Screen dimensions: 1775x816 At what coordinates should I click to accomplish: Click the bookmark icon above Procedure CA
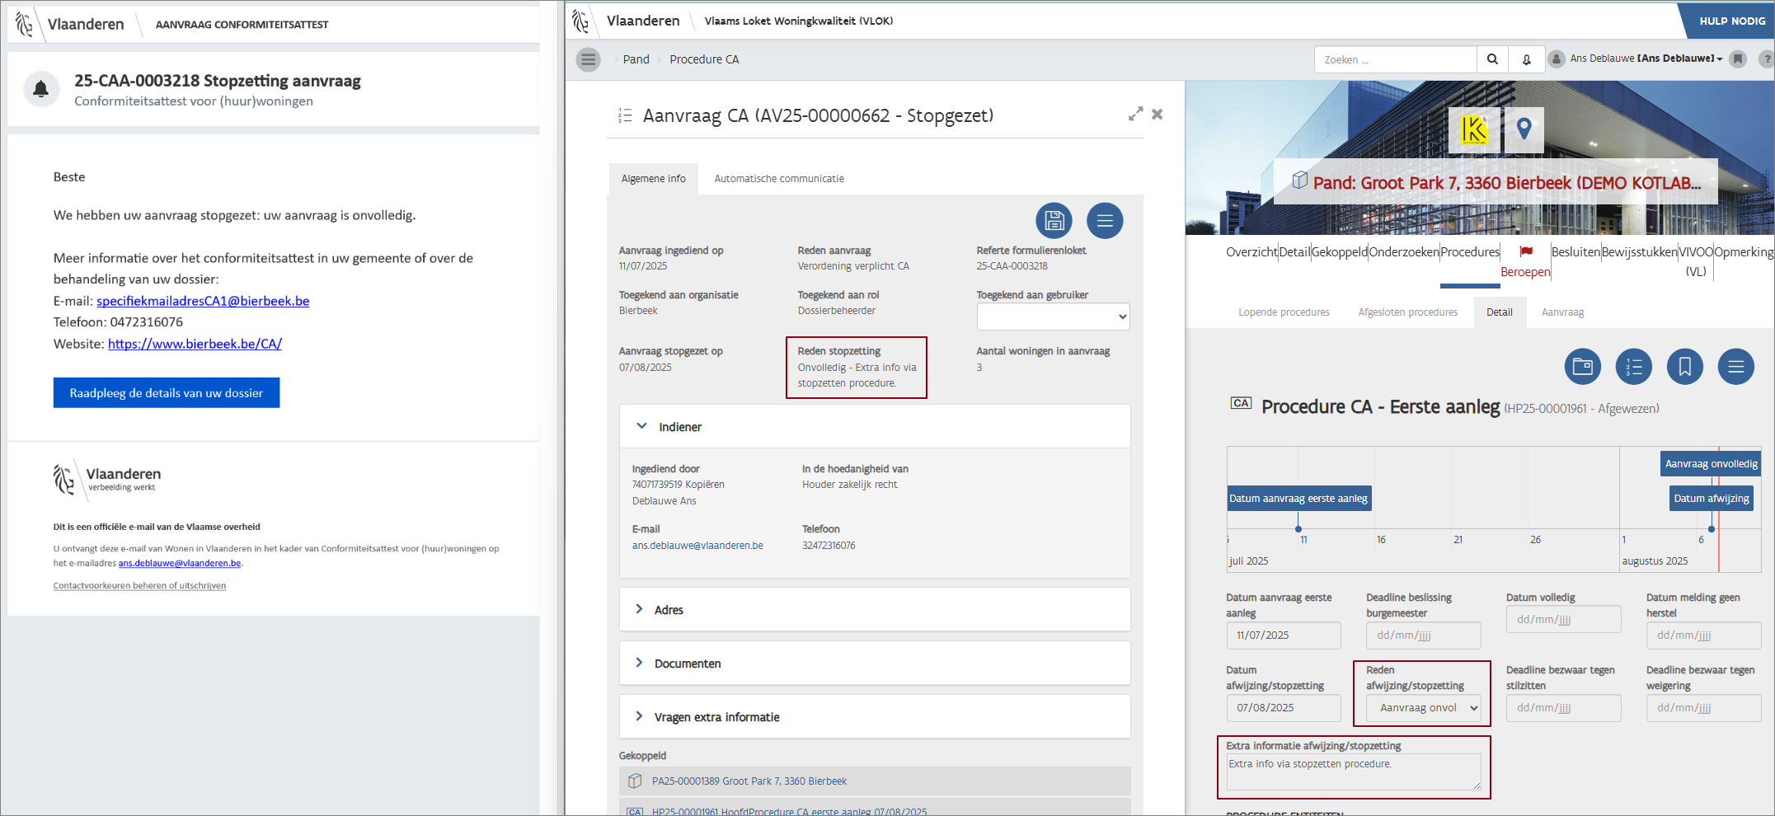[x=1684, y=367]
